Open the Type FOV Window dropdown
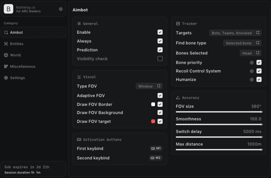Viewport: 271px width, 178px height. tap(149, 86)
